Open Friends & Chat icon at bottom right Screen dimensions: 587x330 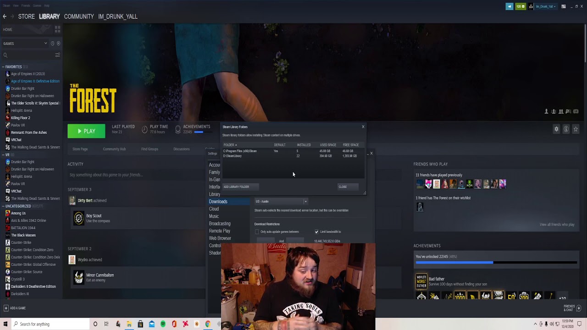pos(579,308)
